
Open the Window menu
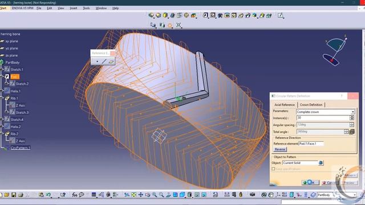pos(101,8)
